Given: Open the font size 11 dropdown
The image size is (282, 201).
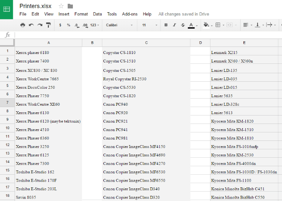Looking at the screenshot, I should [149, 25].
